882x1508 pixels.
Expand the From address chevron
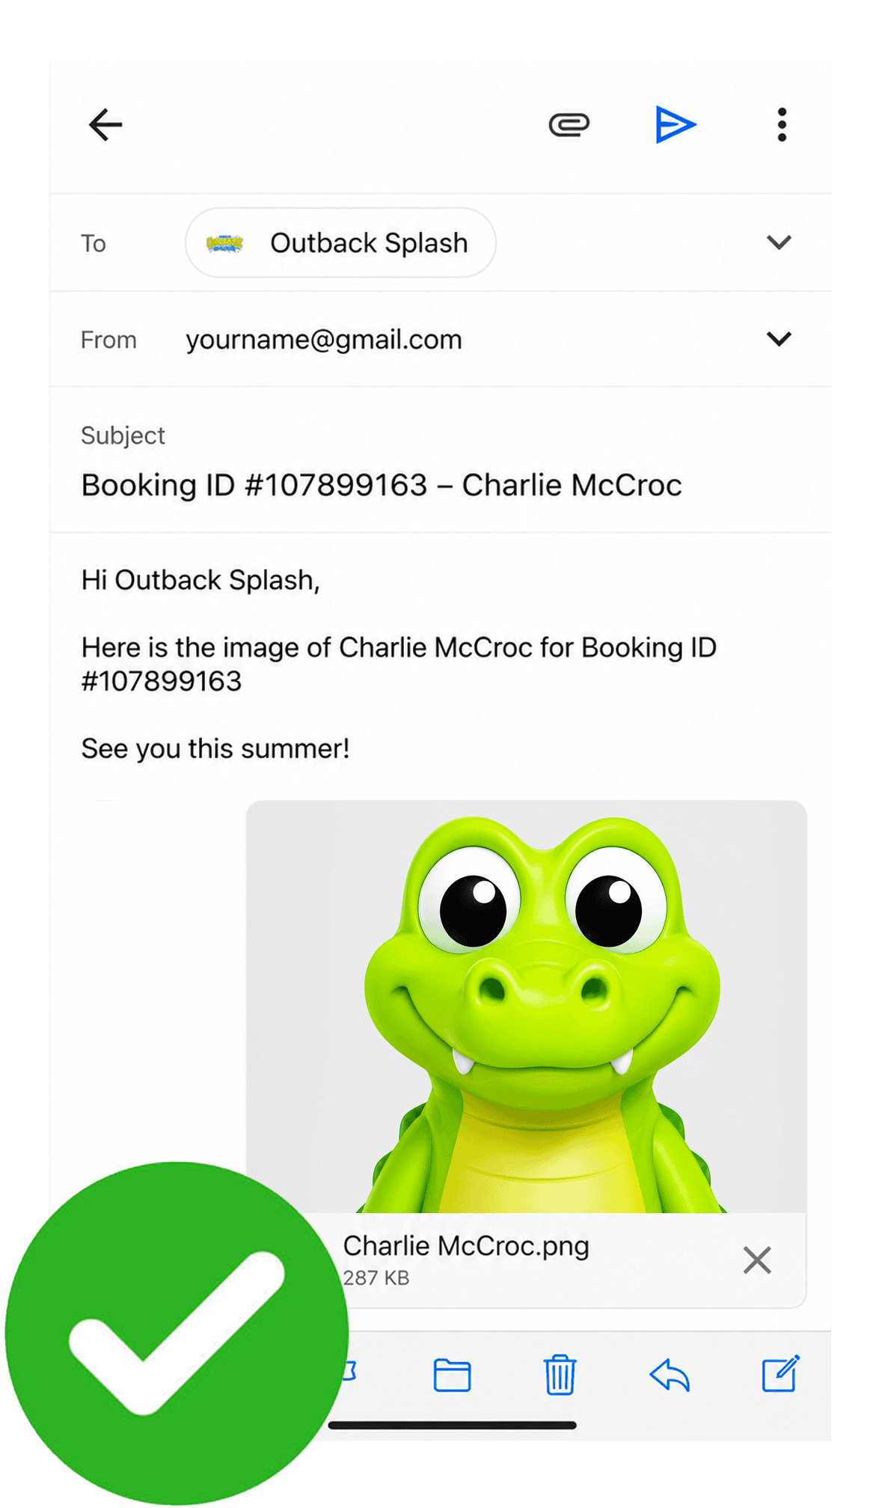tap(779, 339)
